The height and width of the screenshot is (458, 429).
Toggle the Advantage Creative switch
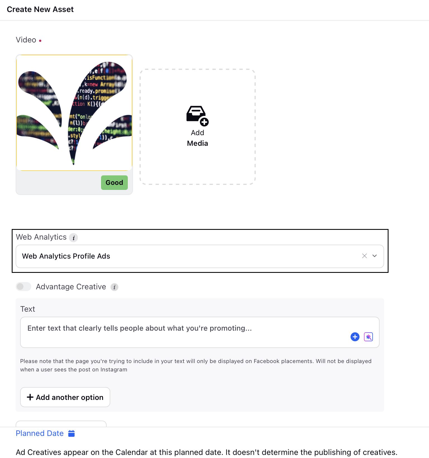coord(23,287)
